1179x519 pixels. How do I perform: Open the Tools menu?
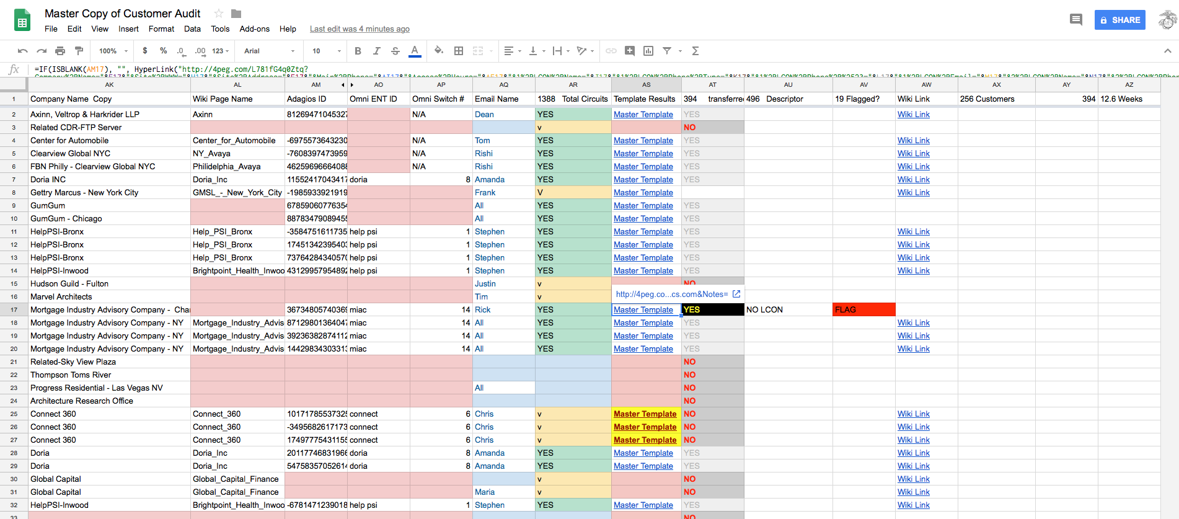click(x=220, y=29)
